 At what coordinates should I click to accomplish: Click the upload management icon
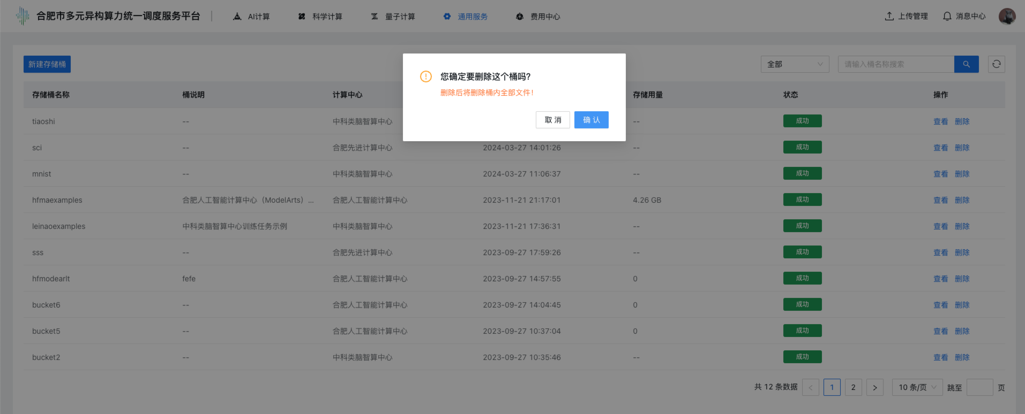(x=889, y=17)
